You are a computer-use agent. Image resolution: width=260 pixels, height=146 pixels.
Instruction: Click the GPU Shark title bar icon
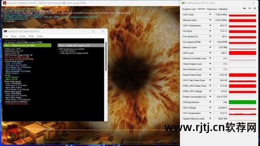pyautogui.click(x=5, y=31)
